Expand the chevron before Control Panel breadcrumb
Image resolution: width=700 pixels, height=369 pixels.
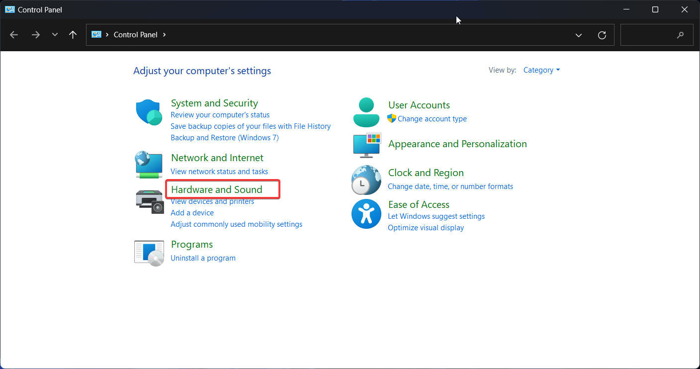[107, 35]
